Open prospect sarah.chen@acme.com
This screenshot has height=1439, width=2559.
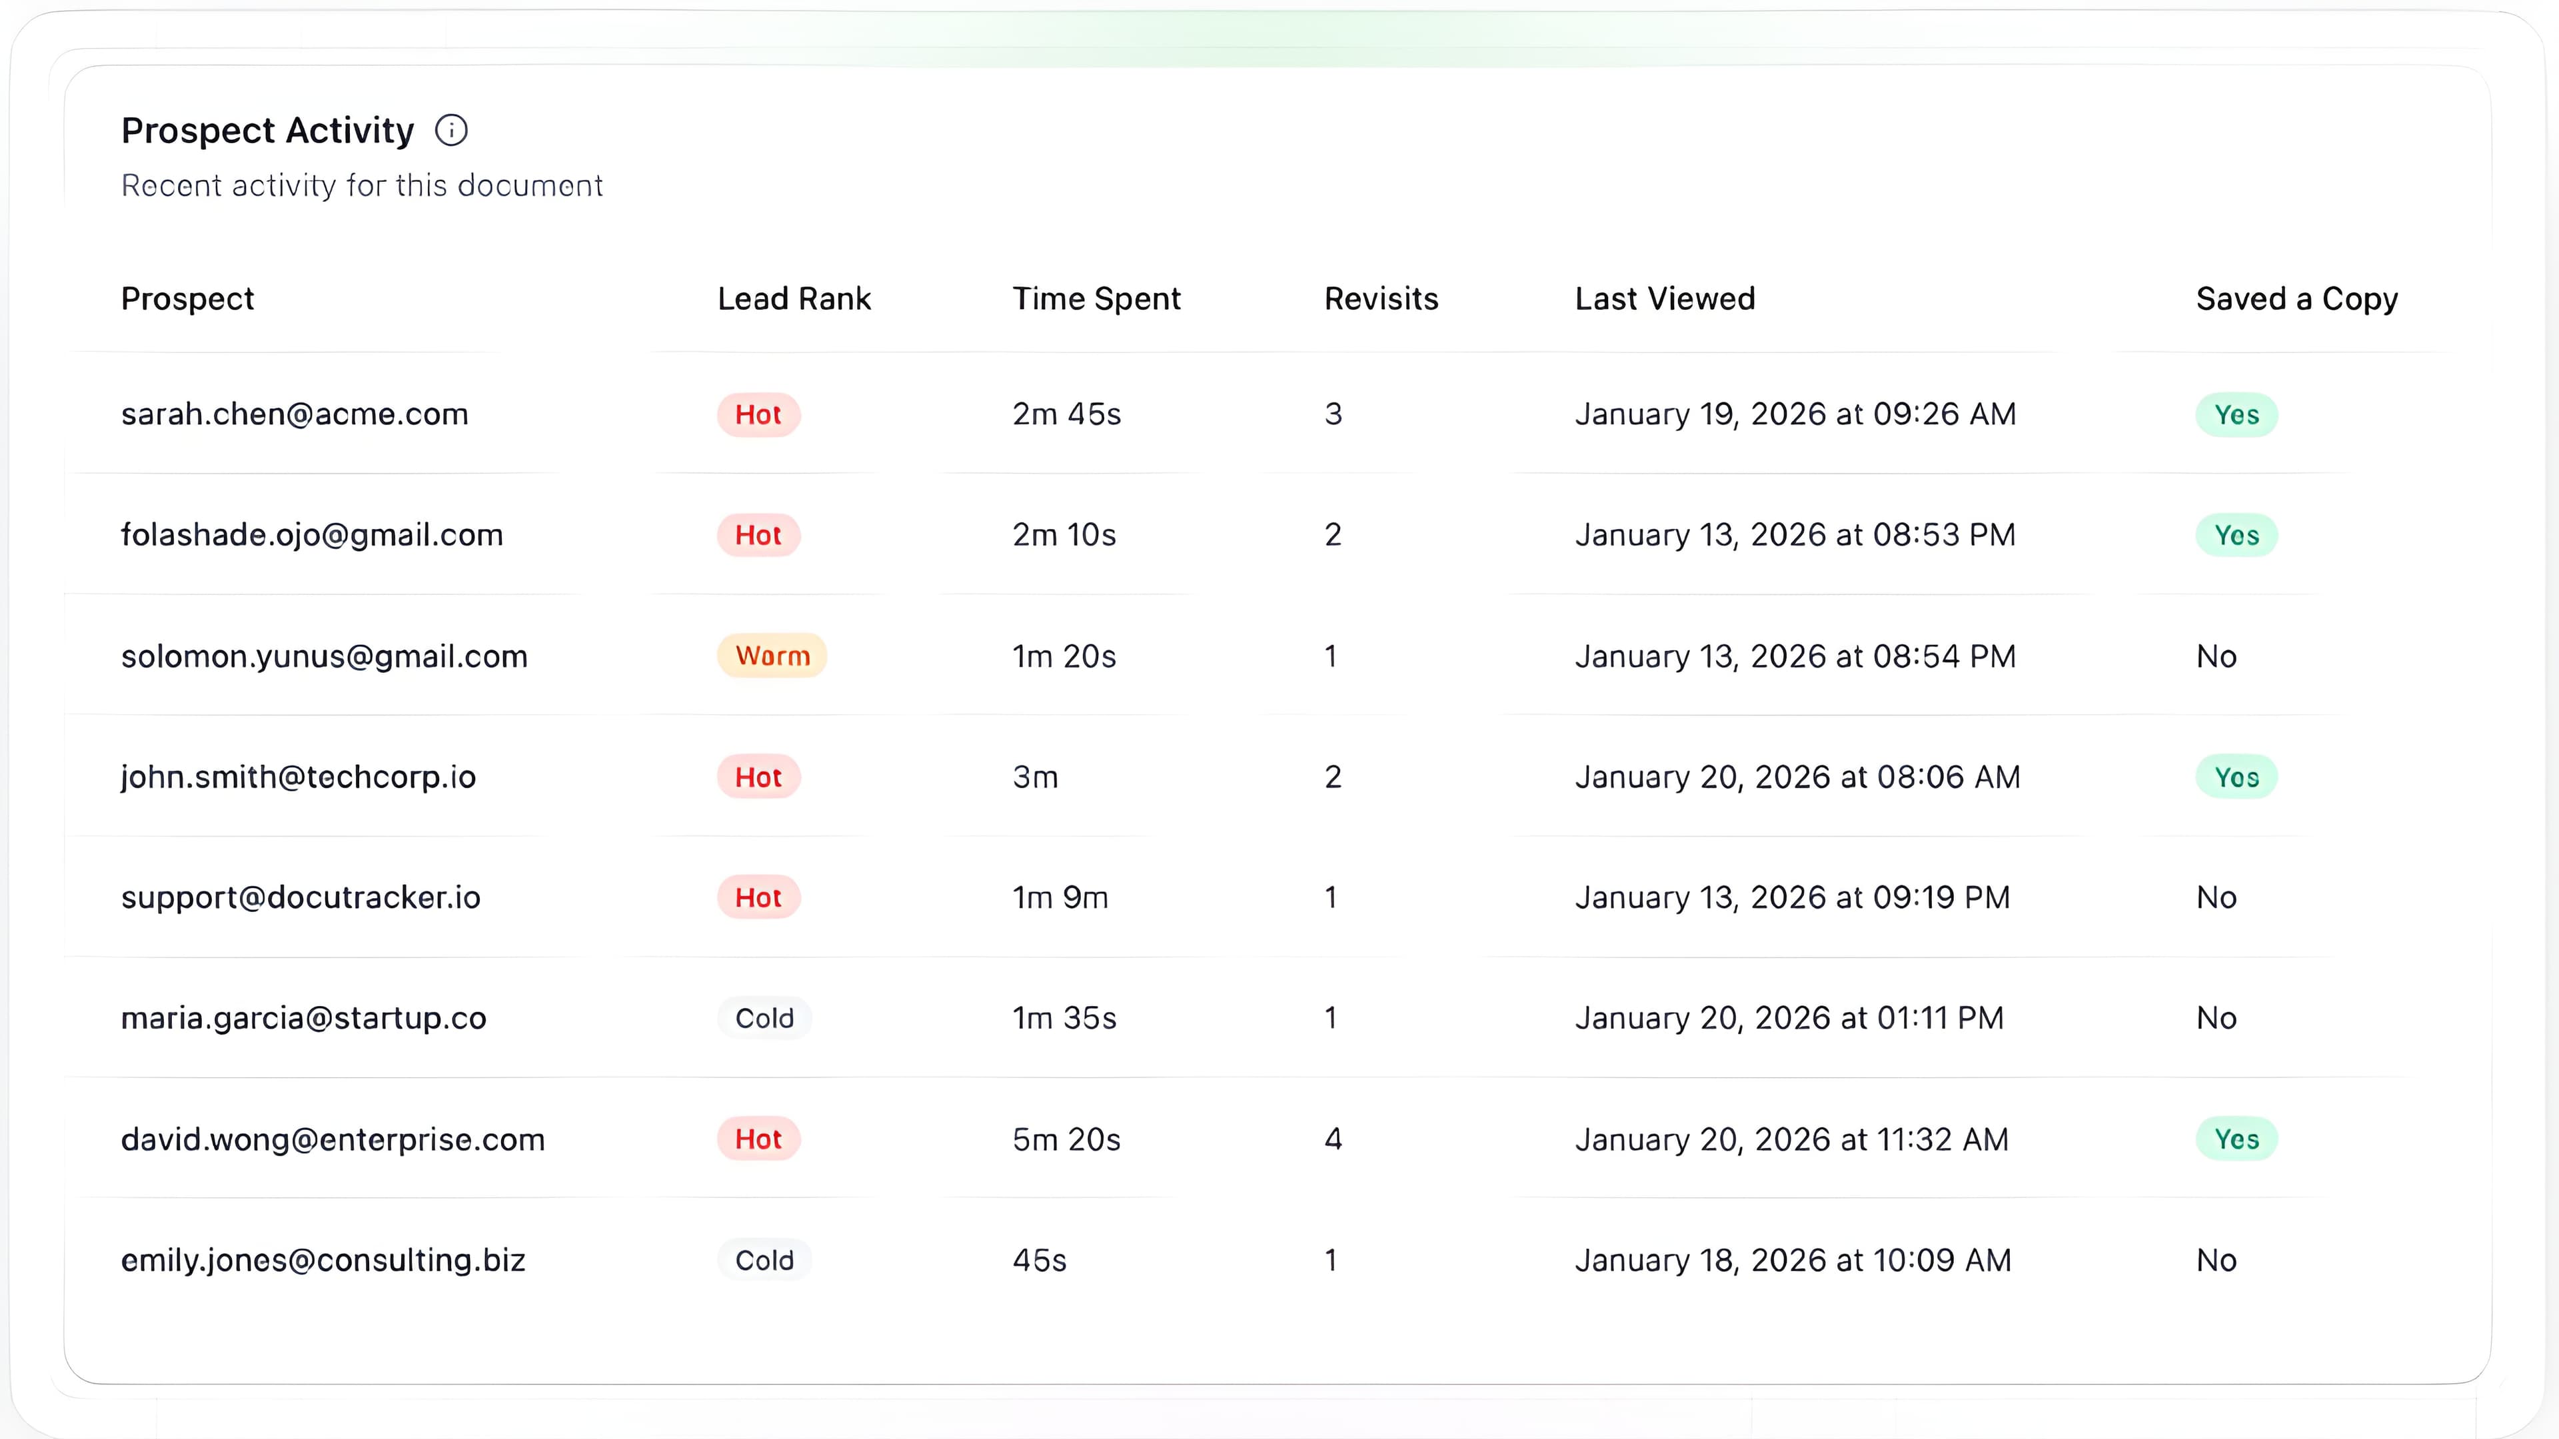tap(294, 414)
